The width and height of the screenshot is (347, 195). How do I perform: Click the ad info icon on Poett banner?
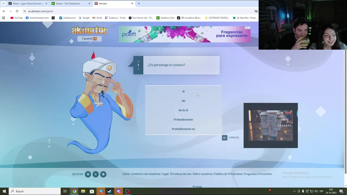click(x=246, y=28)
